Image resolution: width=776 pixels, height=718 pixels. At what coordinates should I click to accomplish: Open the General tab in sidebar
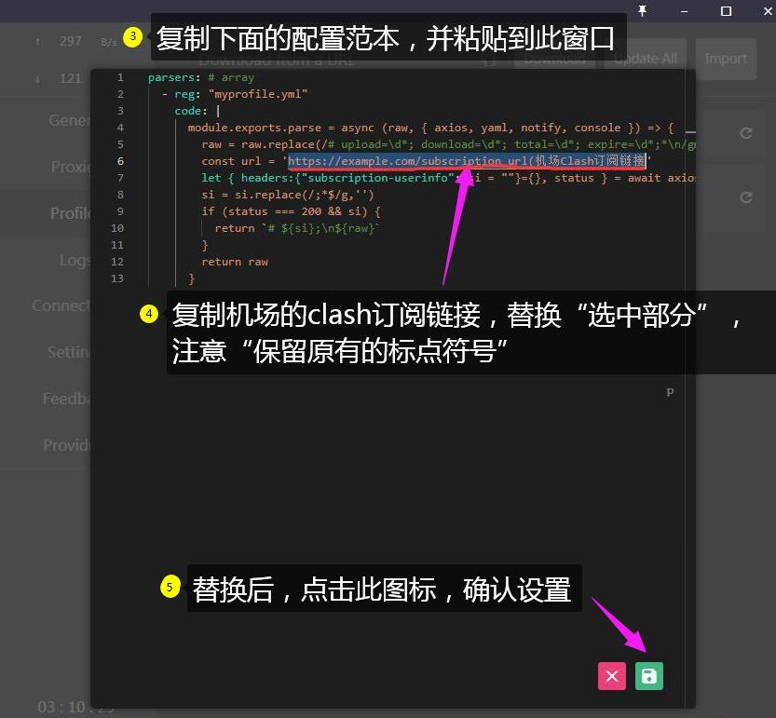point(69,120)
